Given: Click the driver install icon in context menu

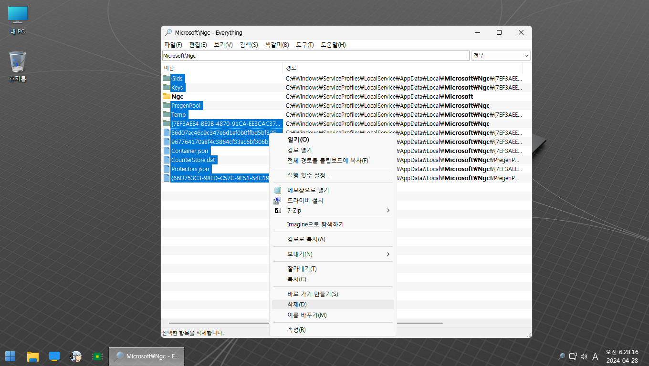Looking at the screenshot, I should pyautogui.click(x=278, y=201).
